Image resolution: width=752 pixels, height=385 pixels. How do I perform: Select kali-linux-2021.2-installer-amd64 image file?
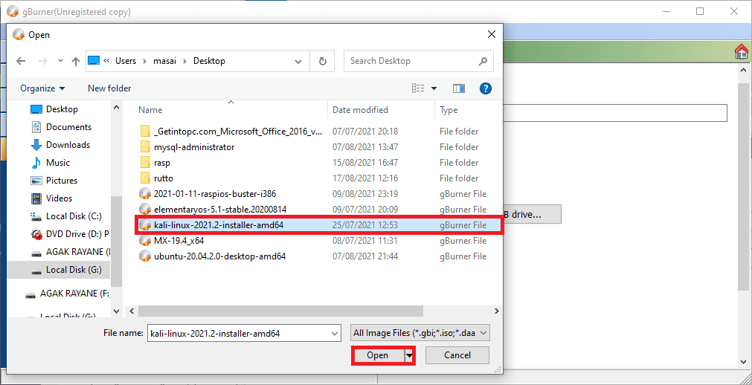click(318, 225)
